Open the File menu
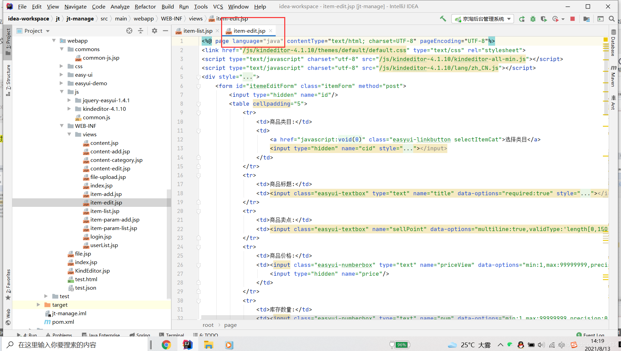The width and height of the screenshot is (621, 351). pyautogui.click(x=22, y=6)
